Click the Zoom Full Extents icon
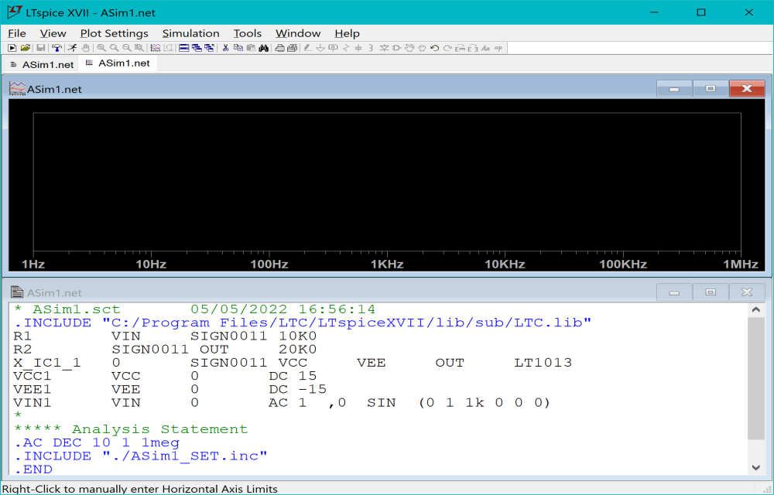 (x=139, y=48)
